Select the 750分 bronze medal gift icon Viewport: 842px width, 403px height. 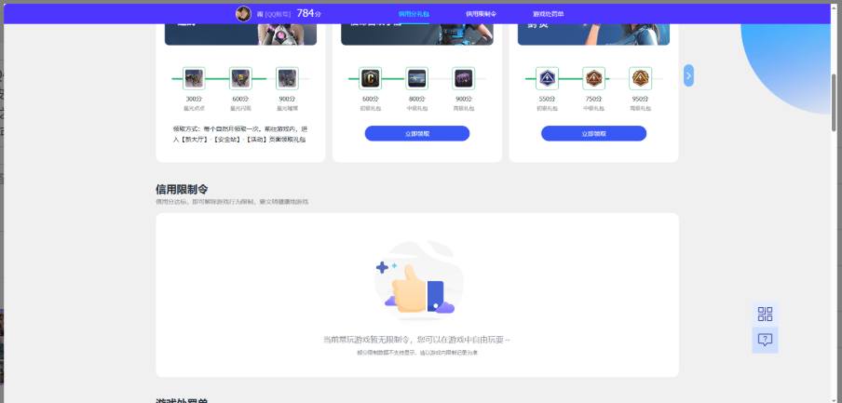click(594, 78)
